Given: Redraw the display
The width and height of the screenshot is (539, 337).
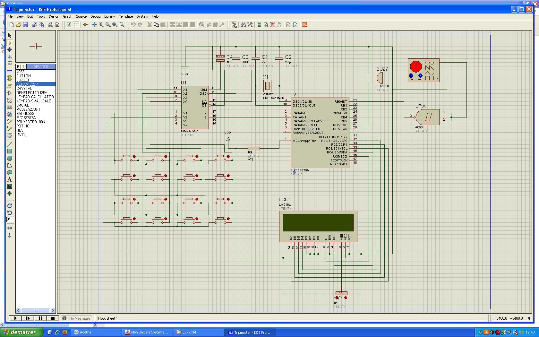Looking at the screenshot, I should click(69, 25).
